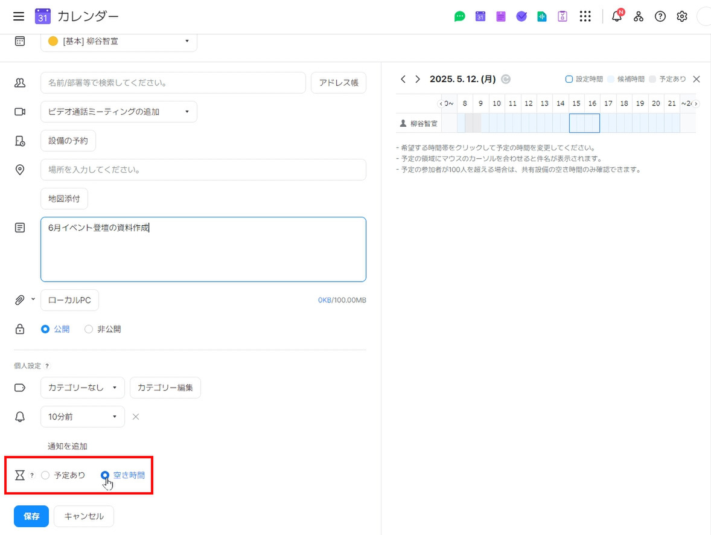This screenshot has width=711, height=535.
Task: Refresh the schedule availability view
Action: pyautogui.click(x=506, y=79)
